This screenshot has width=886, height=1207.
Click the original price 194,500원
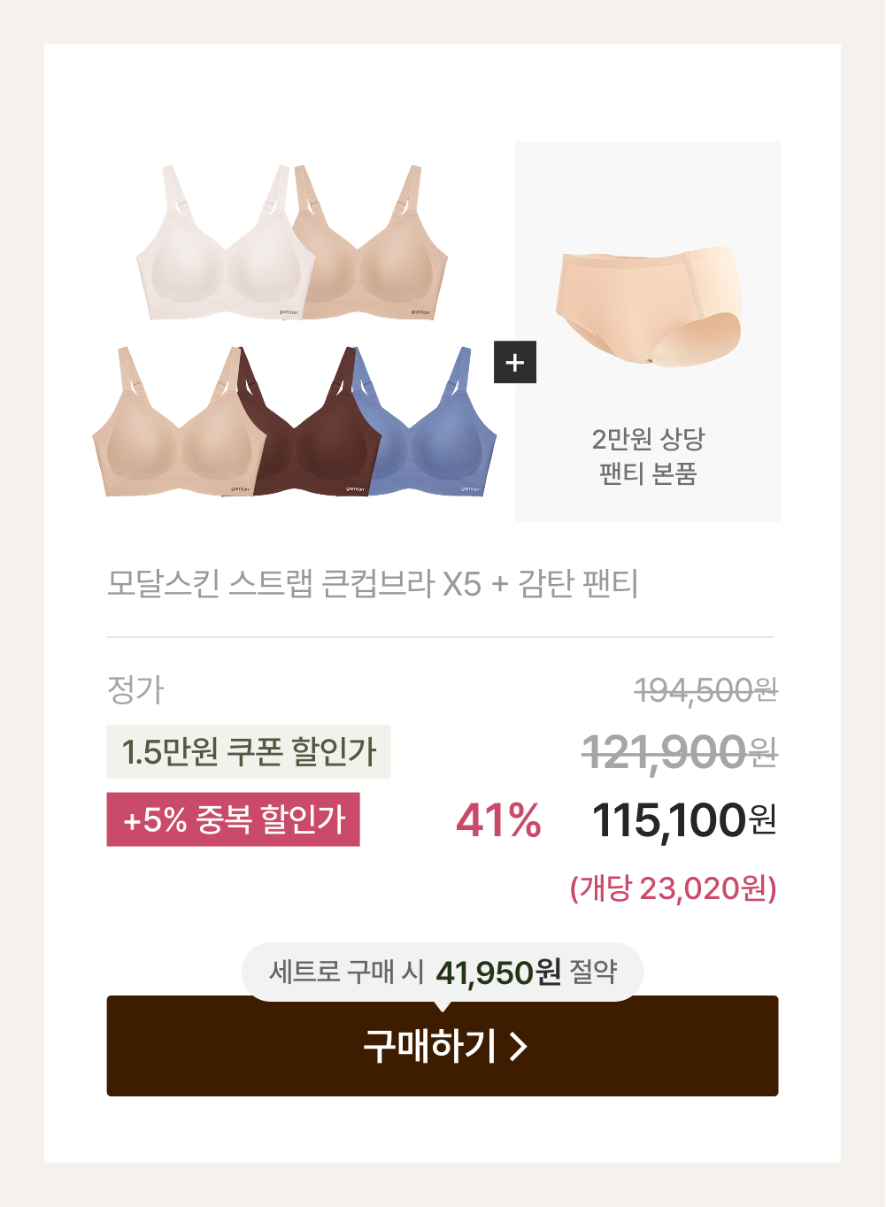(706, 690)
